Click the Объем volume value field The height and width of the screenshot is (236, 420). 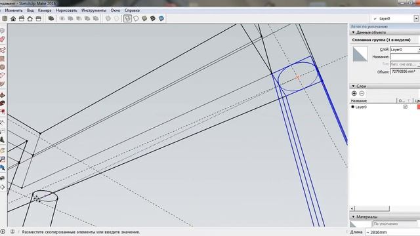pos(405,71)
